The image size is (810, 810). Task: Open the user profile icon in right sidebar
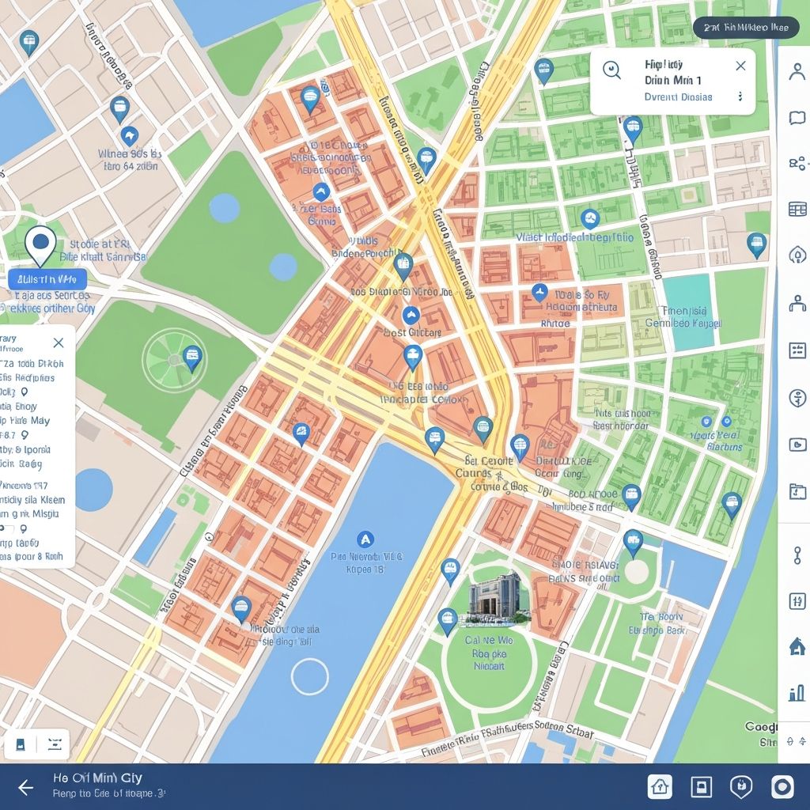[797, 72]
